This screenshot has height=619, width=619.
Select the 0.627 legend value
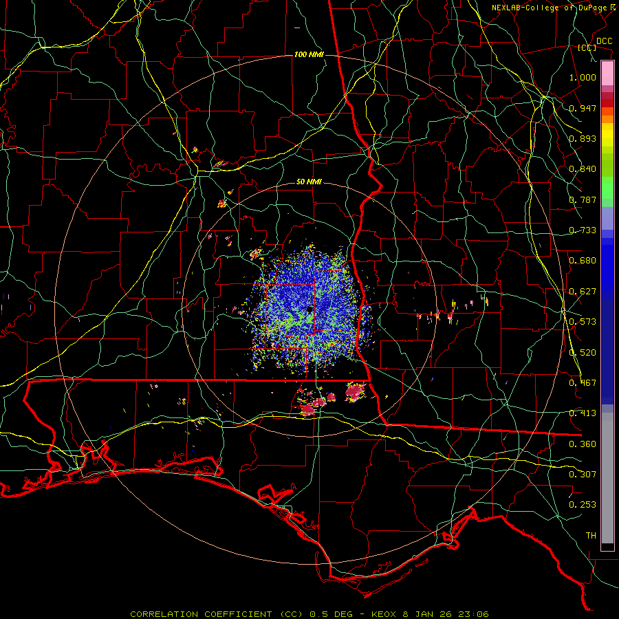point(583,292)
